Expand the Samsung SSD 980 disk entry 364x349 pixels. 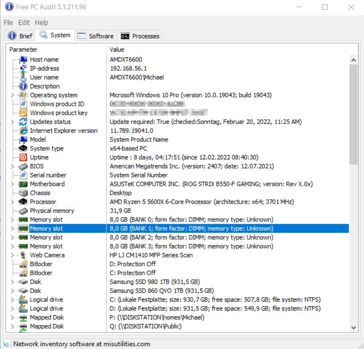[x=12, y=282]
